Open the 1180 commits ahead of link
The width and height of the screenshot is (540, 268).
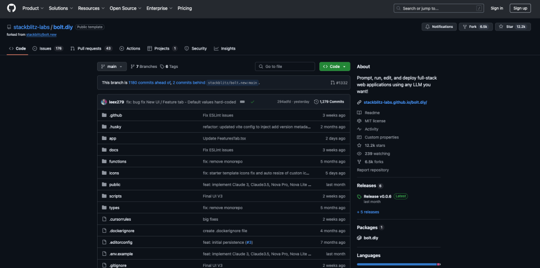[x=149, y=83]
